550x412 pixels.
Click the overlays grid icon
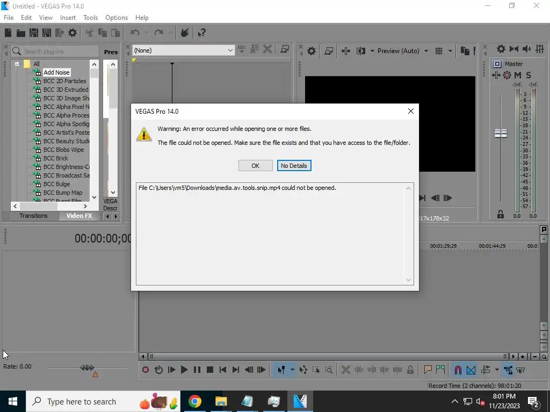pyautogui.click(x=439, y=51)
